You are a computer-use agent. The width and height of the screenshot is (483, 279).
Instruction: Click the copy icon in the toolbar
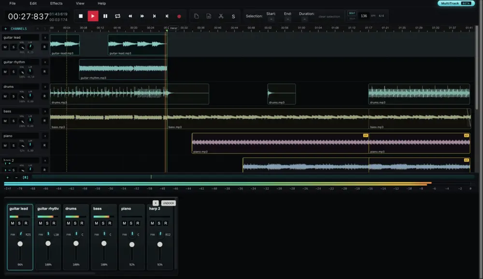point(196,16)
